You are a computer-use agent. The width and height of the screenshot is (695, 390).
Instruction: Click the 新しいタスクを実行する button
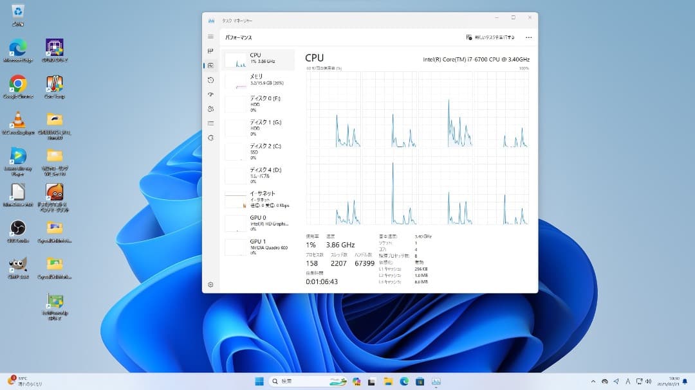(x=492, y=37)
